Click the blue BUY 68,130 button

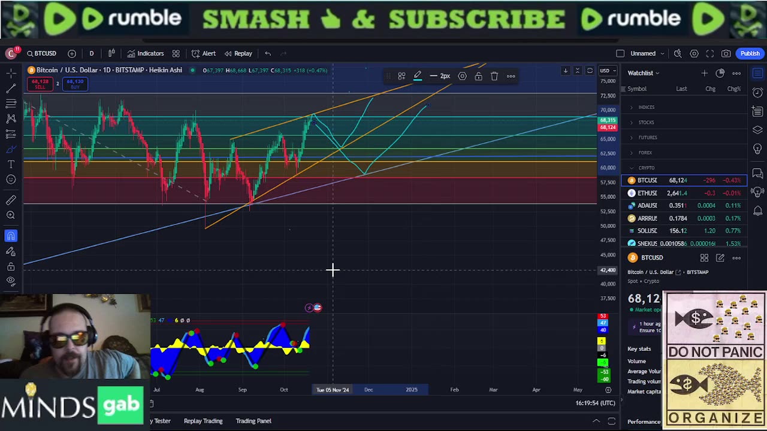75,84
